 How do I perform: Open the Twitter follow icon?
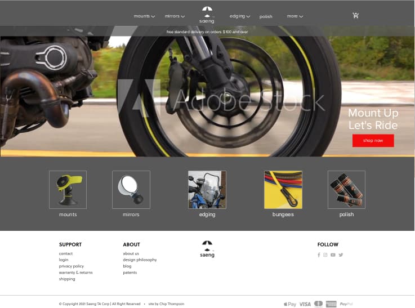(341, 255)
